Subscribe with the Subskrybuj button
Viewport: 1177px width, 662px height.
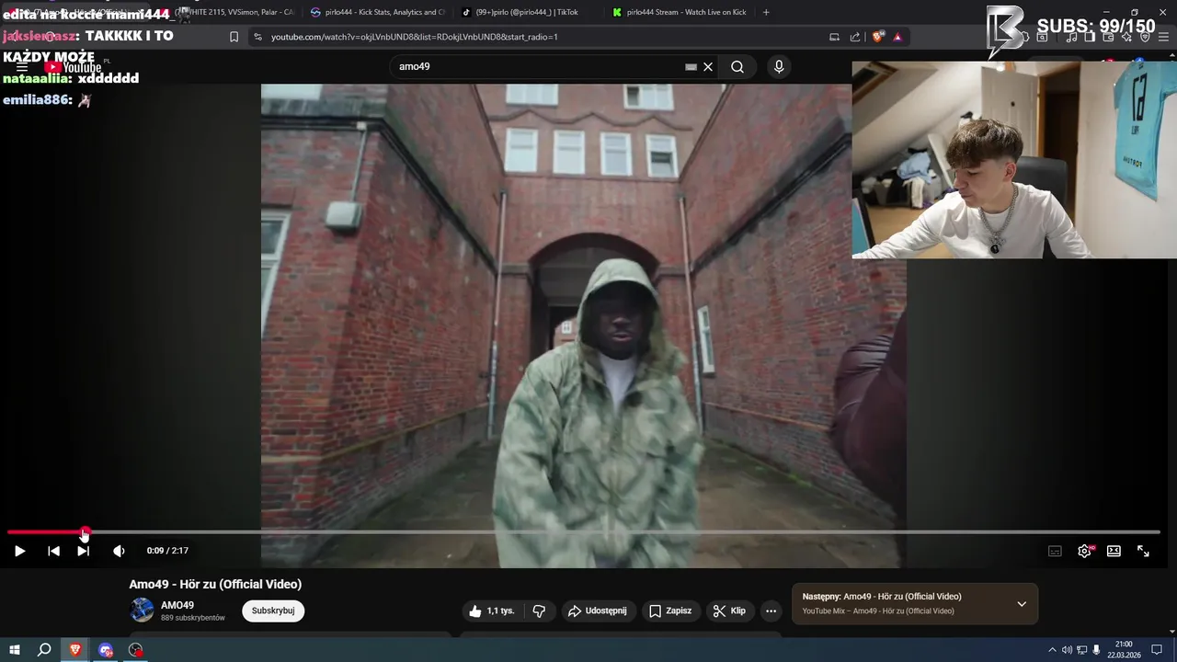click(273, 611)
